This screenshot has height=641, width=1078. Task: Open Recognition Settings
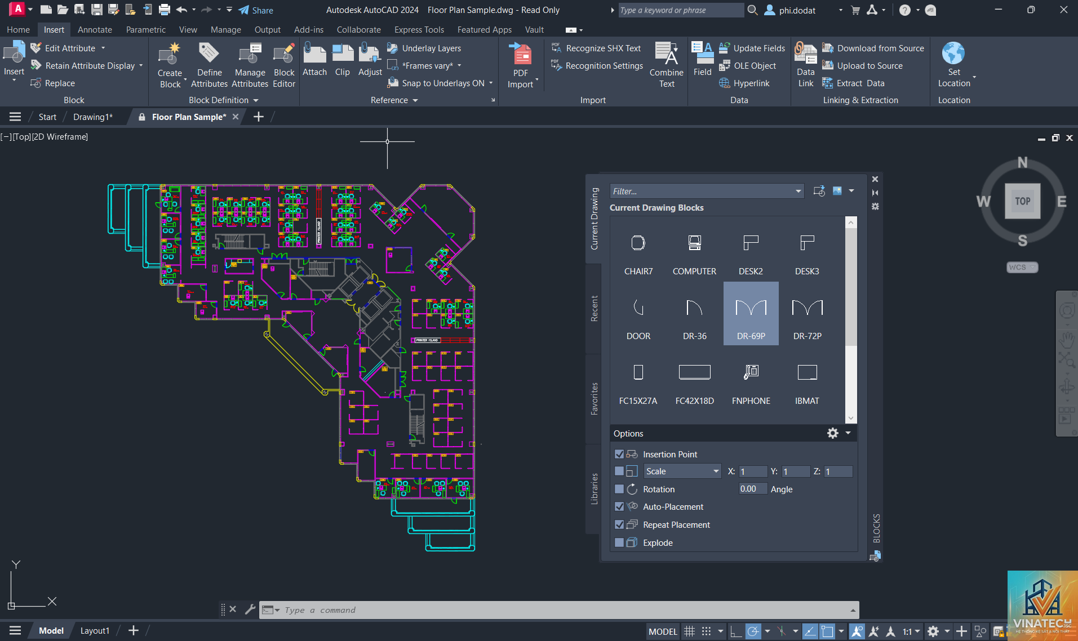(x=596, y=66)
